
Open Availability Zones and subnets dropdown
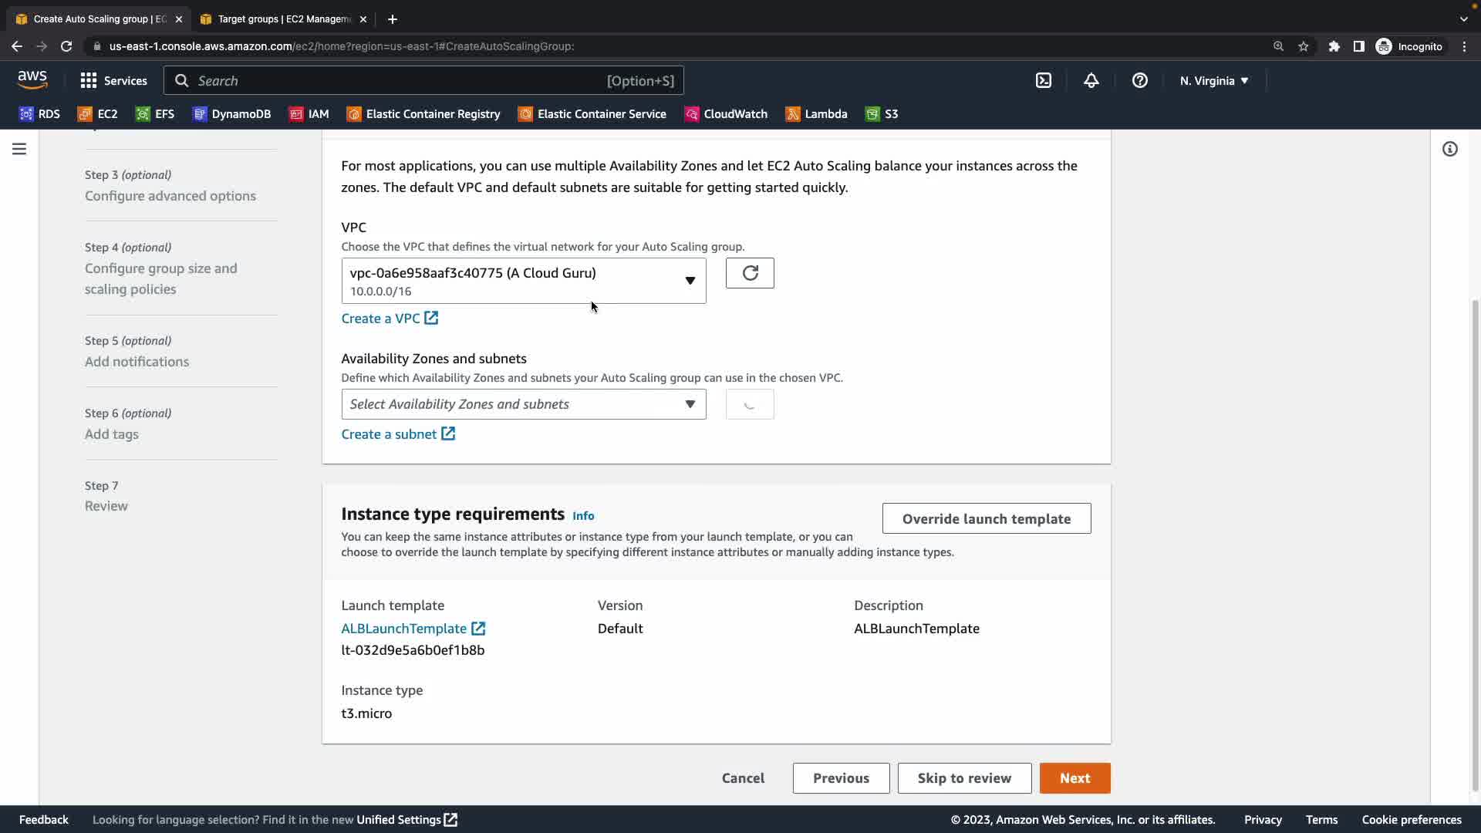click(x=523, y=404)
